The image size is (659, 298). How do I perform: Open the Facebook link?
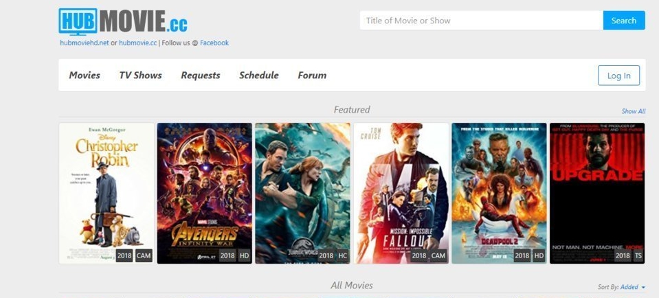[x=214, y=43]
